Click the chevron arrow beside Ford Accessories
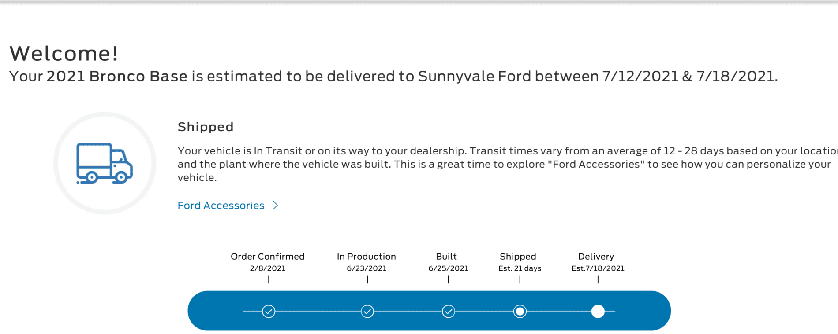The height and width of the screenshot is (334, 838). point(275,206)
